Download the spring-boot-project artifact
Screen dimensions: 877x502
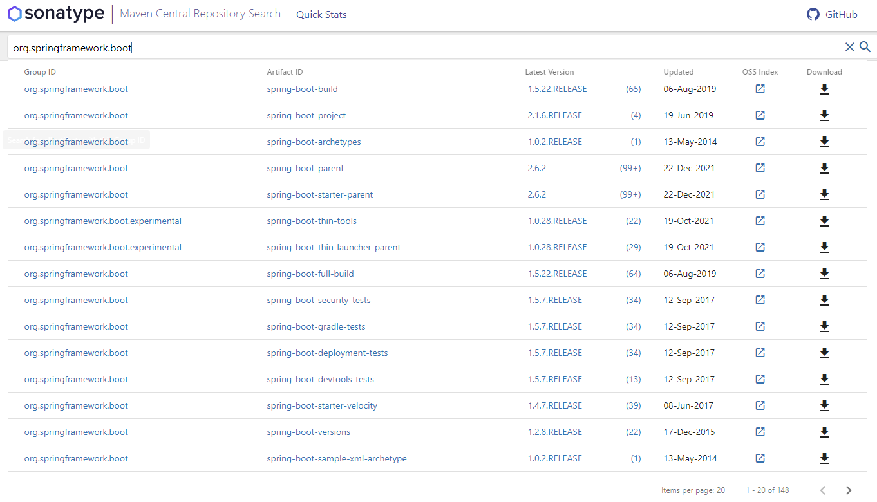click(824, 115)
